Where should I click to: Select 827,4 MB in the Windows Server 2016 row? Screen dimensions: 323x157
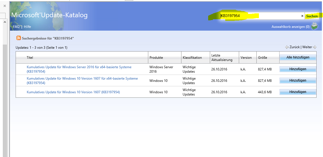click(x=265, y=69)
